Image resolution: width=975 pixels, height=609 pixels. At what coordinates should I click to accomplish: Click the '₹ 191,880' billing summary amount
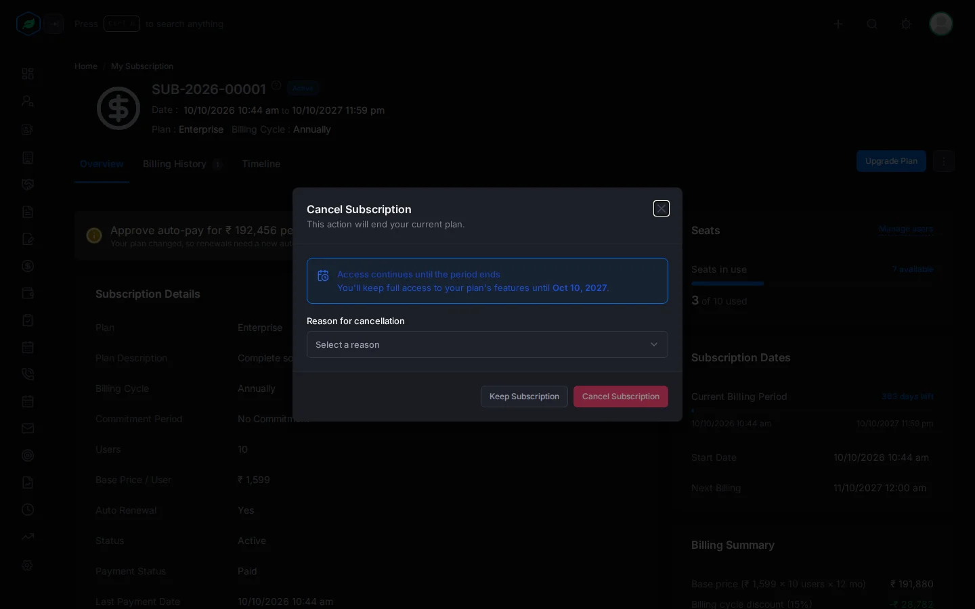pyautogui.click(x=912, y=584)
